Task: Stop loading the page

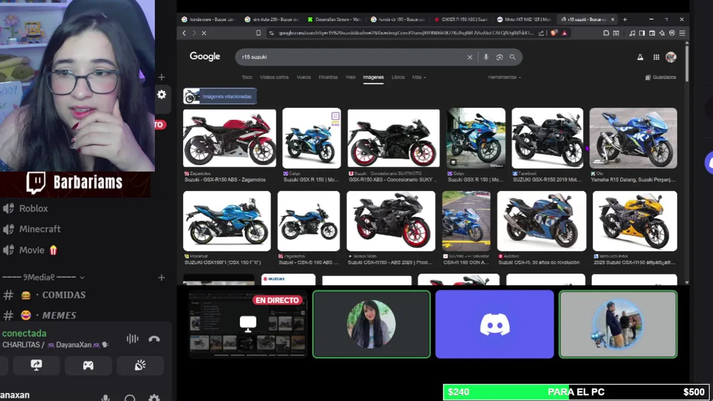Action: click(204, 33)
